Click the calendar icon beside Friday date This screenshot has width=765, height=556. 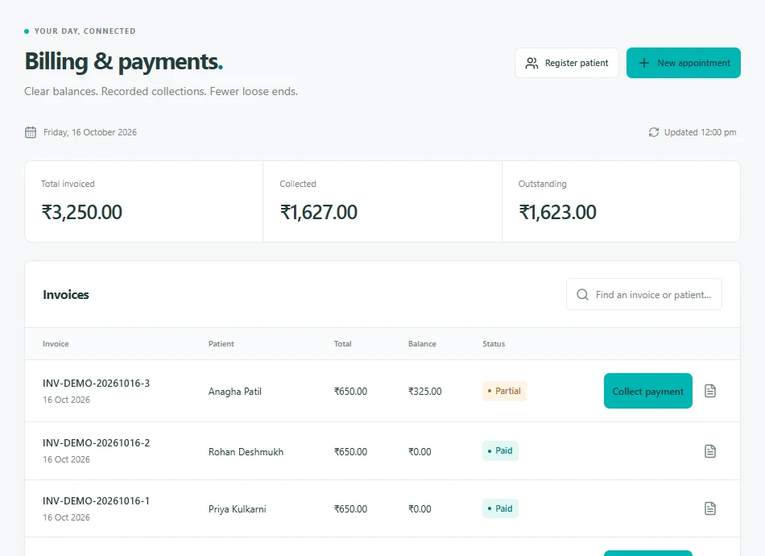coord(31,132)
